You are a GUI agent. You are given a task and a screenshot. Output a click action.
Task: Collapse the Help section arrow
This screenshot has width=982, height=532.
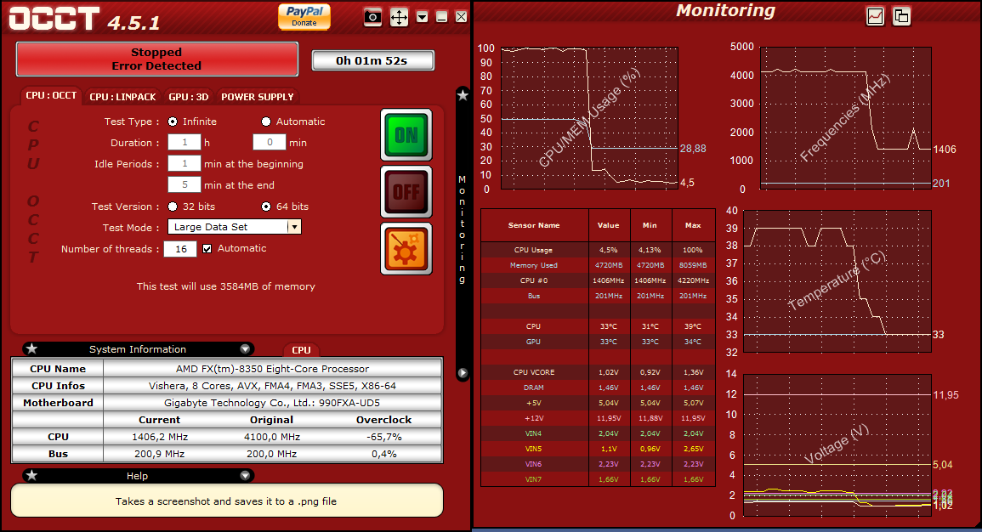(x=245, y=476)
